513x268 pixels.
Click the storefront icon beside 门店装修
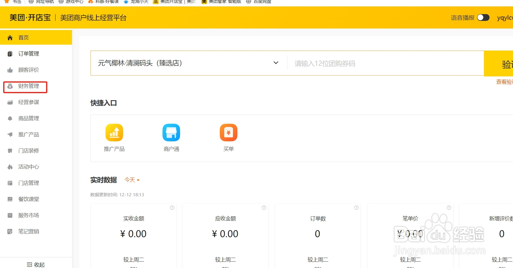10,151
